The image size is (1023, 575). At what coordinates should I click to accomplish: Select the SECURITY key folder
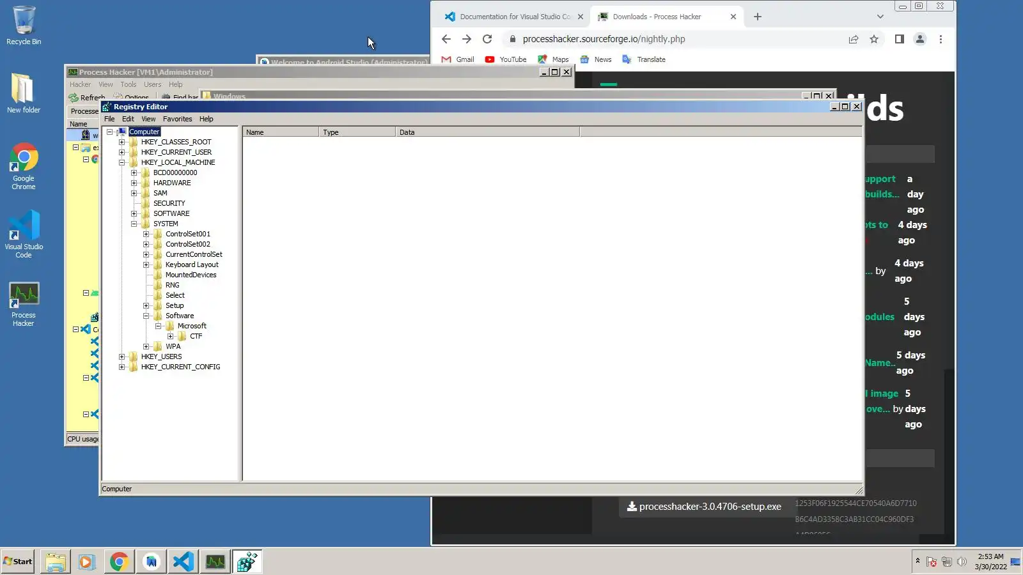(169, 203)
